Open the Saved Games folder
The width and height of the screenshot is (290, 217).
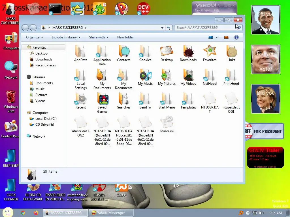tap(102, 103)
